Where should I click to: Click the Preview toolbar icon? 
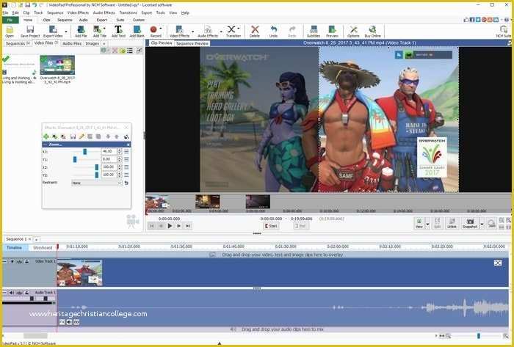(x=332, y=32)
